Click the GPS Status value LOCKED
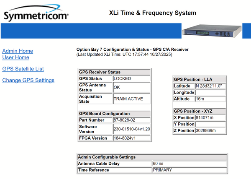This screenshot has height=179, width=251. [131, 78]
